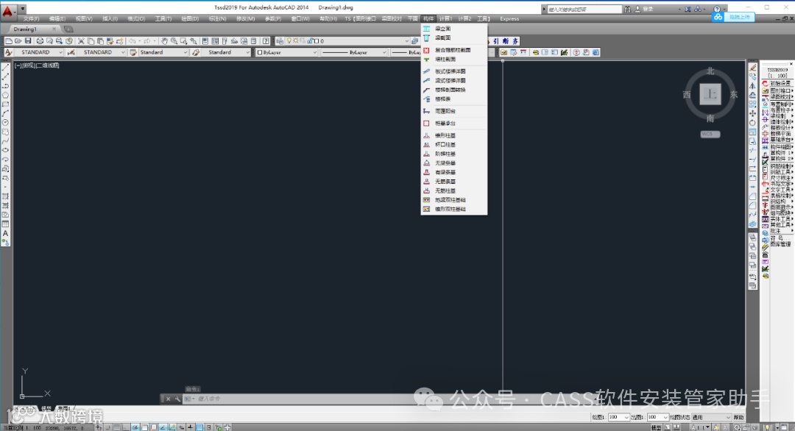
Task: Toggle the layer lock icon
Action: click(309, 41)
